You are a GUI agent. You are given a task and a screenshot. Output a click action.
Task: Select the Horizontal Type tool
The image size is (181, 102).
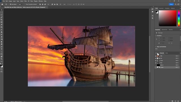tap(1, 49)
